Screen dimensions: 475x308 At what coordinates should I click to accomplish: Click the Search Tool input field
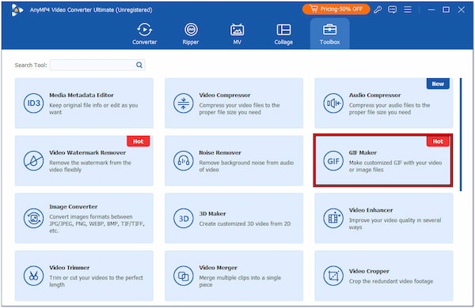coord(97,65)
